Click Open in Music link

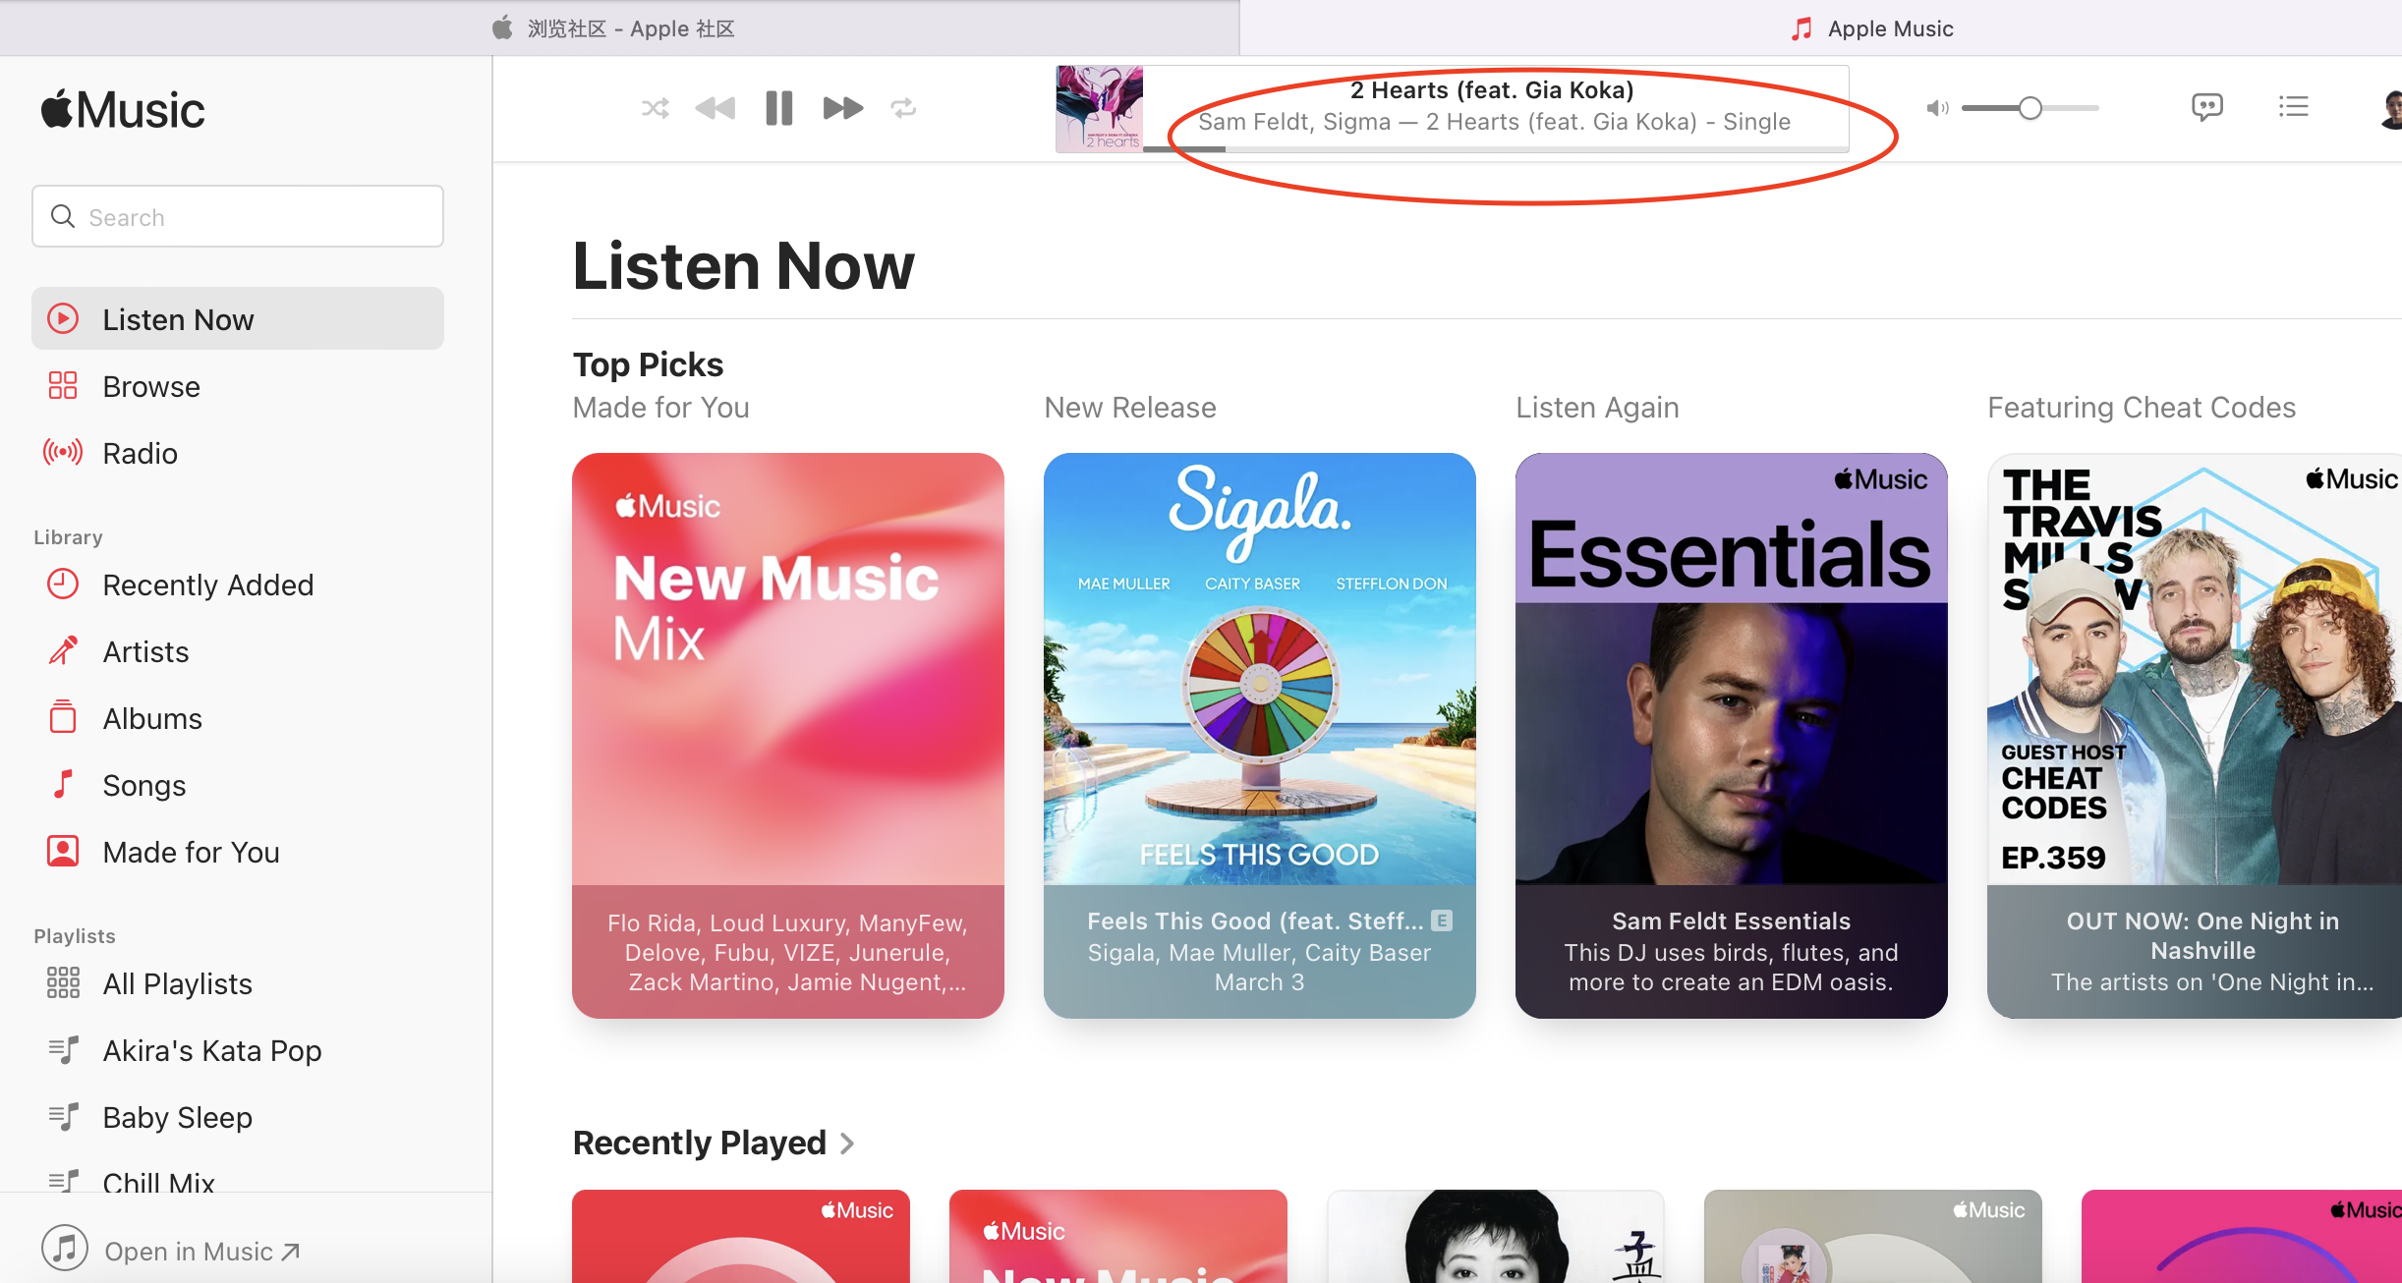click(x=201, y=1251)
